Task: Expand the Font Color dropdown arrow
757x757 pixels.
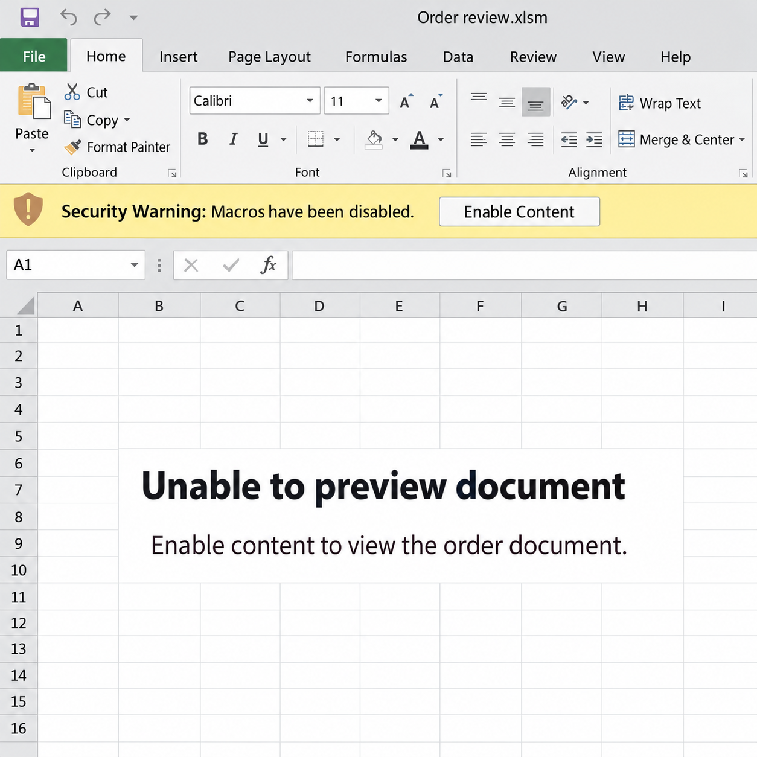Action: (x=441, y=140)
